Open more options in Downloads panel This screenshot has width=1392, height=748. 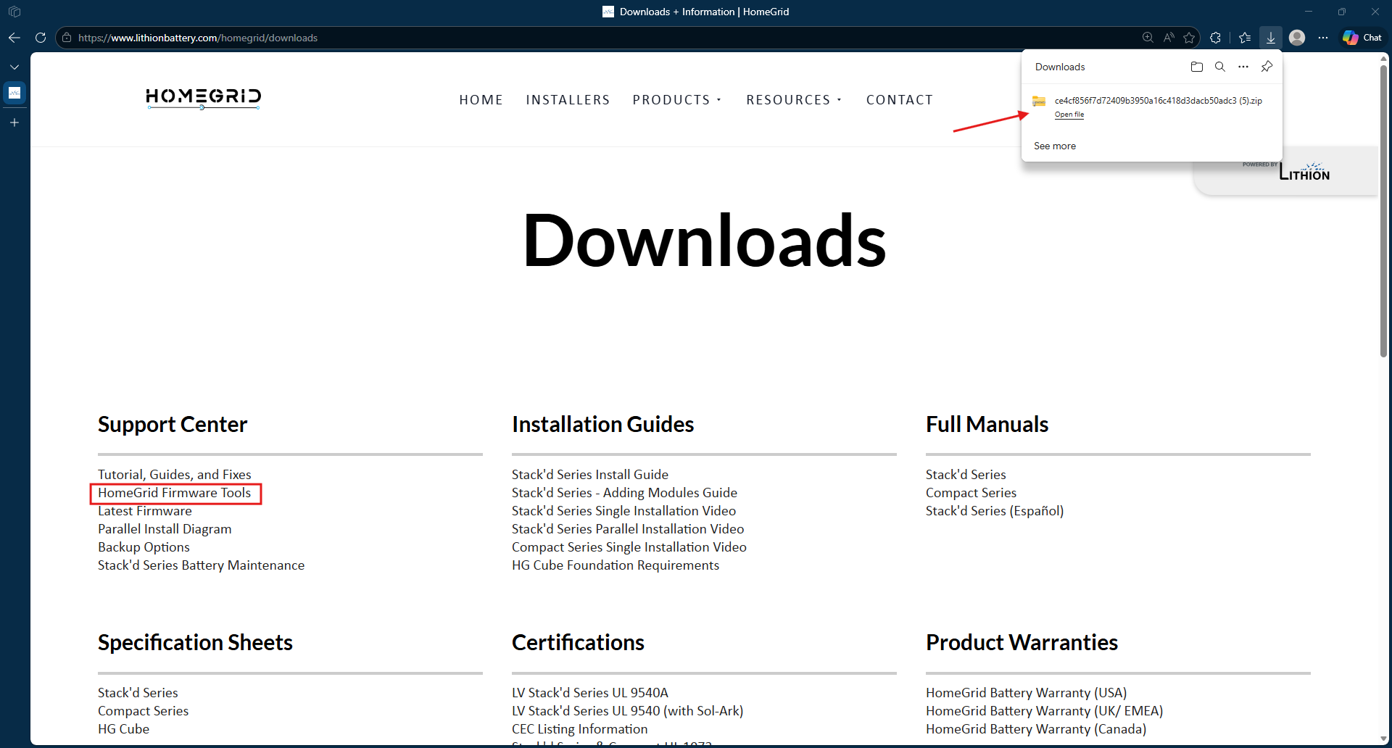1243,67
